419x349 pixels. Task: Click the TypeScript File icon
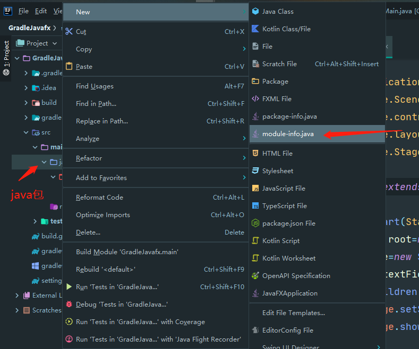(255, 205)
